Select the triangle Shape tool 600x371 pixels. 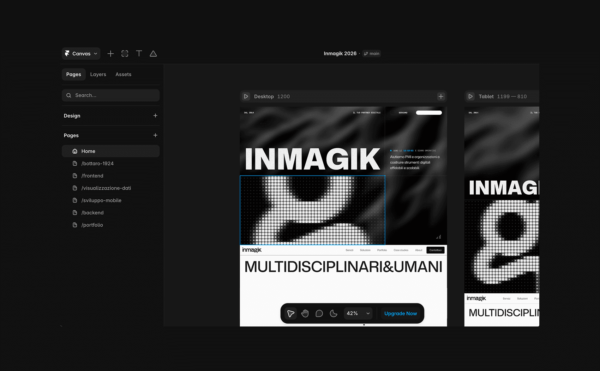[x=153, y=54]
